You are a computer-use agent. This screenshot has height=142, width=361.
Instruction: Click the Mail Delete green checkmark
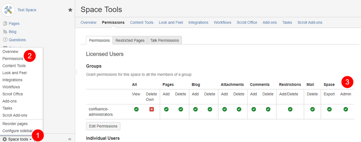[312, 109]
